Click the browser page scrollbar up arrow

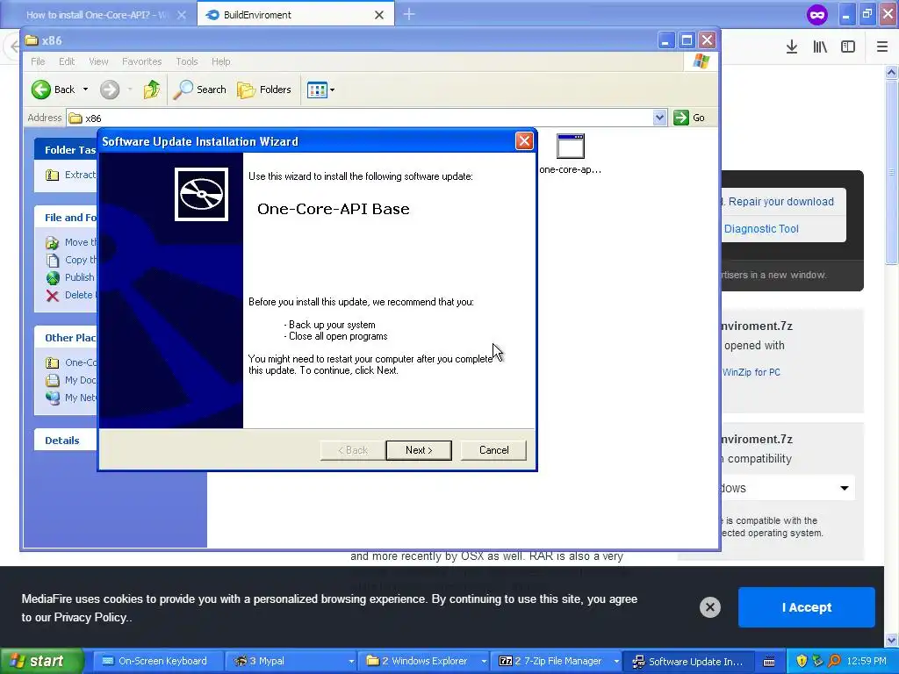pos(892,73)
